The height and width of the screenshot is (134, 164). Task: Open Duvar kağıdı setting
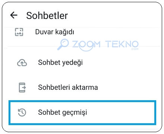(55, 32)
